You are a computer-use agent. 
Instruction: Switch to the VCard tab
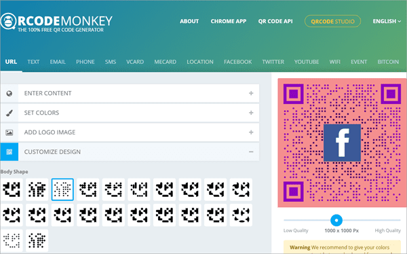pyautogui.click(x=135, y=62)
